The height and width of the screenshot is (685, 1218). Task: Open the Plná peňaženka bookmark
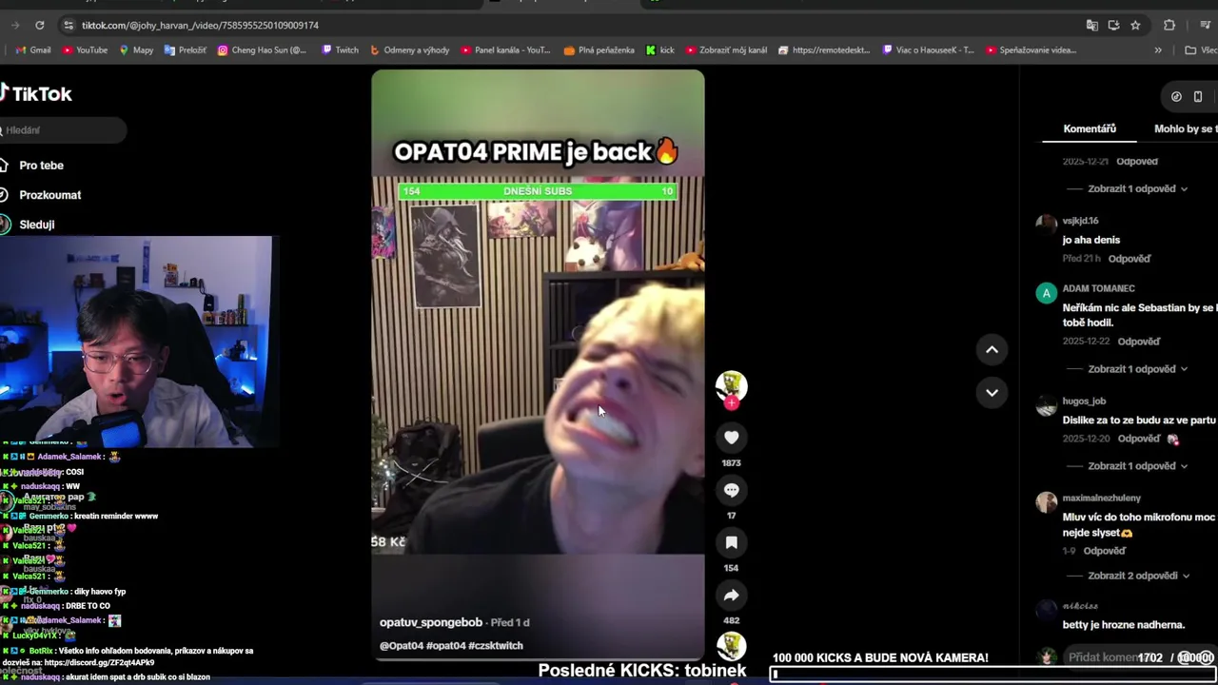click(599, 49)
